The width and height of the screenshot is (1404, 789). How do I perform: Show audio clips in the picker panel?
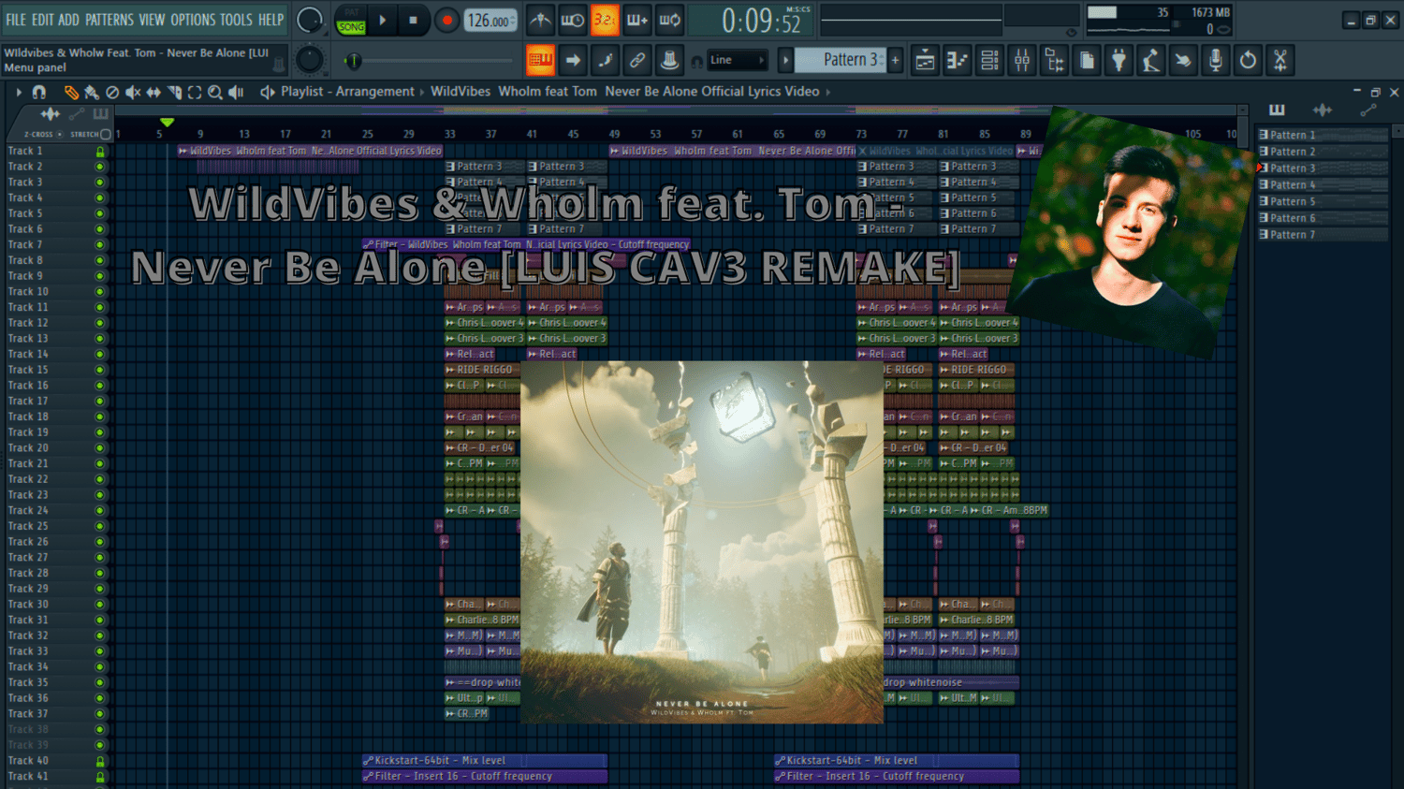pyautogui.click(x=1322, y=110)
